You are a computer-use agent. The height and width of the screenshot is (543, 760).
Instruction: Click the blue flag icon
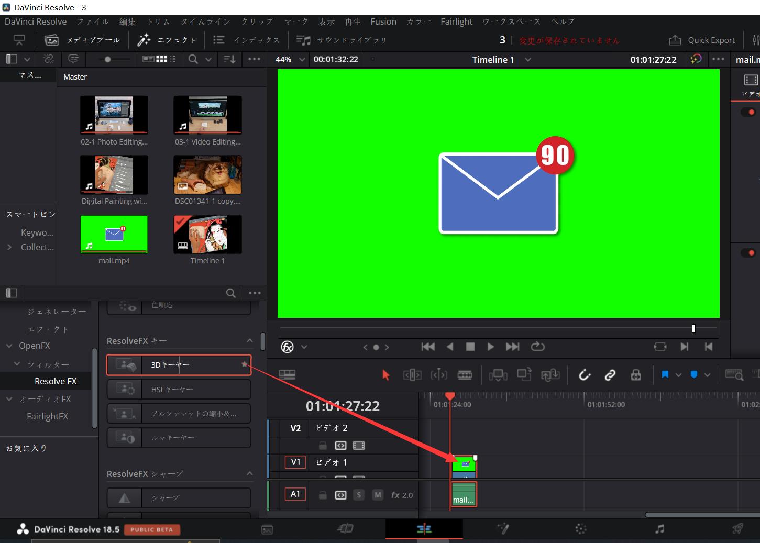(665, 375)
